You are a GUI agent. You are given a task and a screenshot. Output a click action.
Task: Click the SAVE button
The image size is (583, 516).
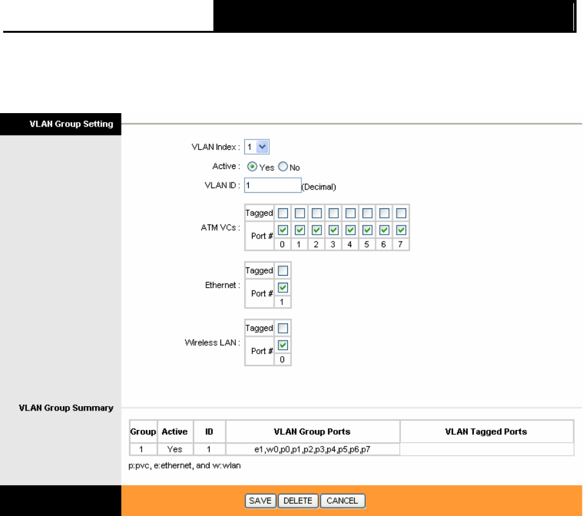click(x=260, y=501)
